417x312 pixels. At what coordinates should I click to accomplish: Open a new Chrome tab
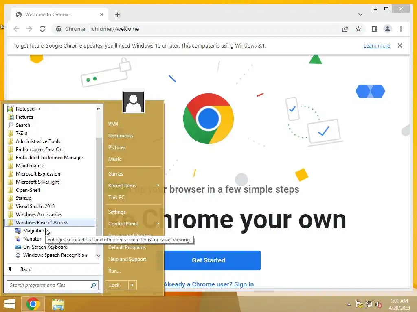pos(117,15)
